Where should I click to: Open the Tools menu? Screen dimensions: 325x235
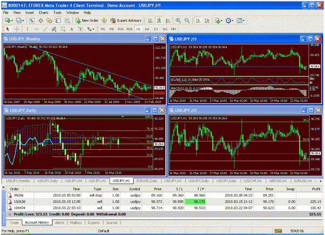[57, 12]
